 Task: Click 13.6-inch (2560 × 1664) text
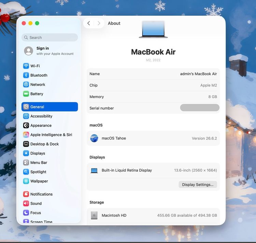196,171
